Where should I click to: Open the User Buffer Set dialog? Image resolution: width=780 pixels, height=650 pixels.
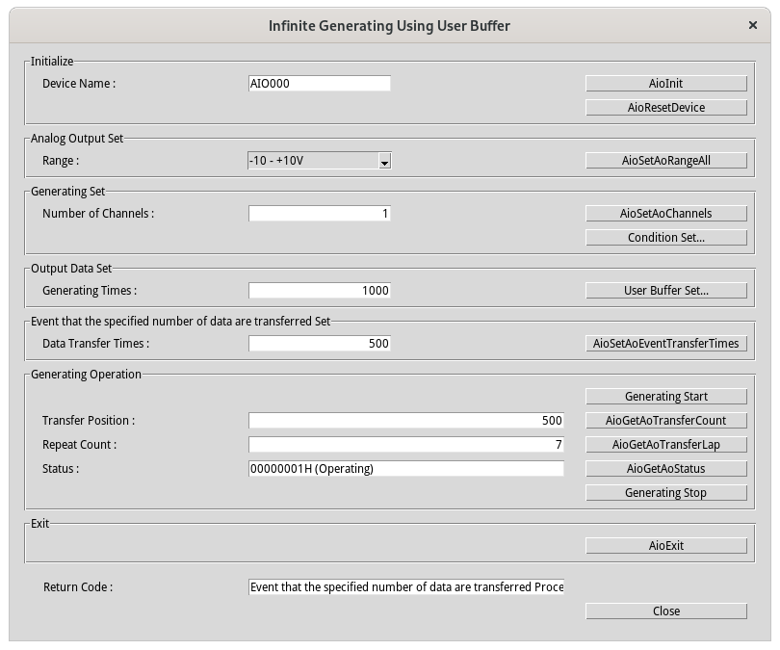[665, 291]
